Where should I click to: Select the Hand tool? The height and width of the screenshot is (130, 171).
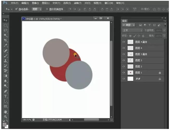click(x=5, y=112)
